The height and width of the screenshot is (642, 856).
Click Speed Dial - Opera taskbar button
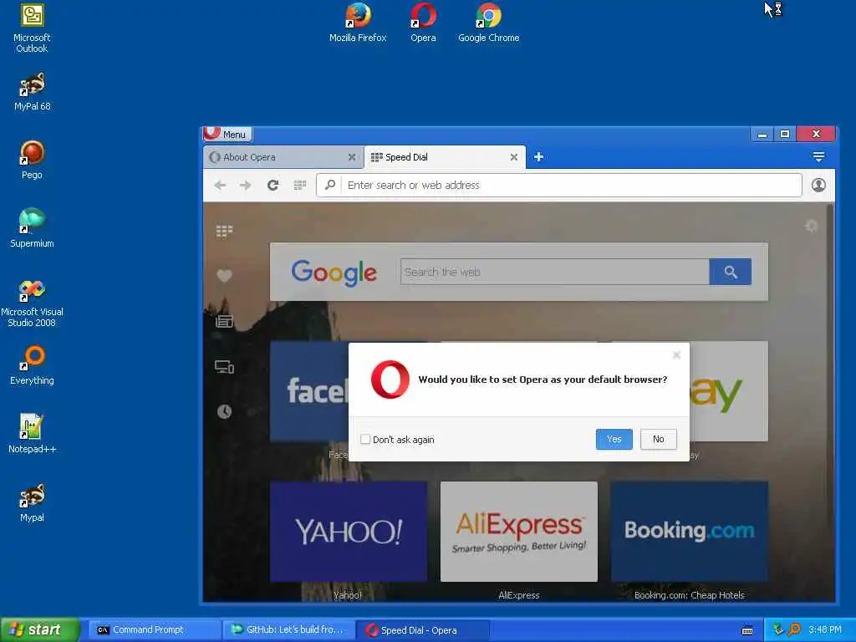422,630
